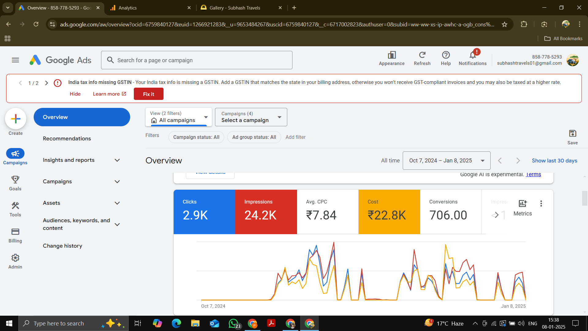Open Change history
588x331 pixels.
click(62, 246)
